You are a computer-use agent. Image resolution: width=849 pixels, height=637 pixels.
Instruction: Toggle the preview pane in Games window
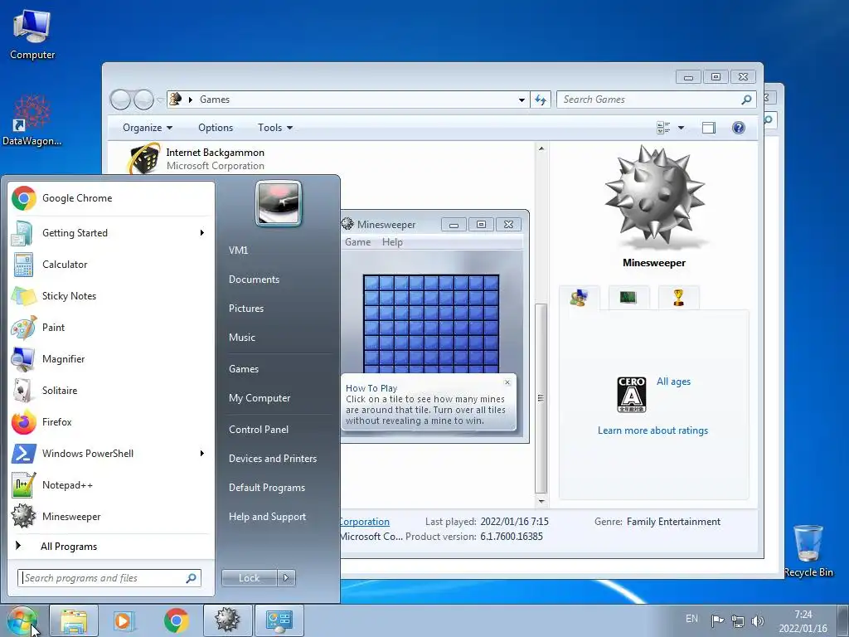coord(709,128)
